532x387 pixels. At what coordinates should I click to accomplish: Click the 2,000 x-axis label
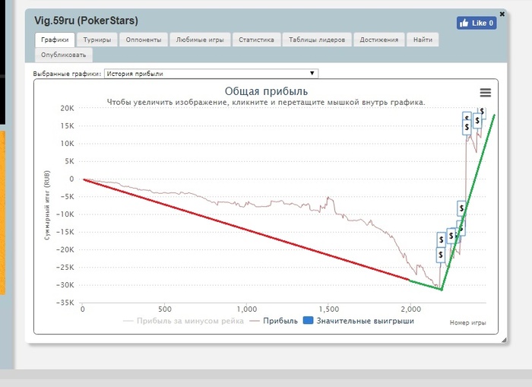point(411,309)
